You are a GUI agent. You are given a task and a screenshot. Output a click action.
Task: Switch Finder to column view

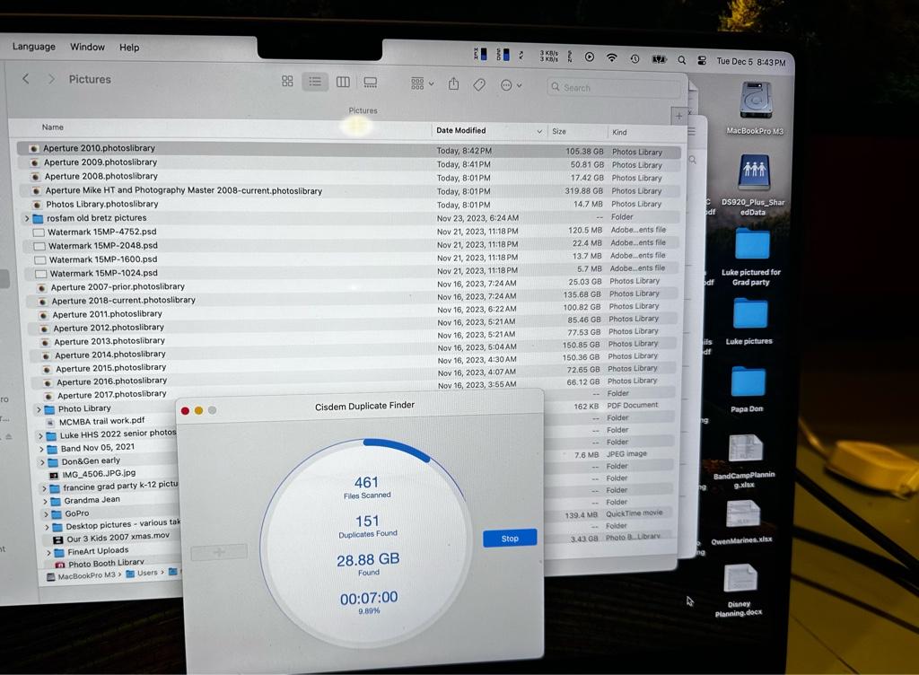pos(343,82)
